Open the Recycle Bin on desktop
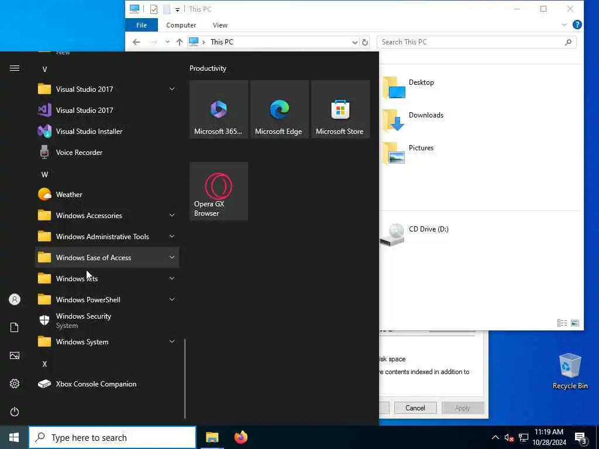This screenshot has height=449, width=599. click(570, 371)
